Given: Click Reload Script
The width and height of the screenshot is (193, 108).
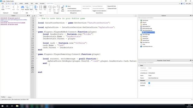Looking at the screenshot, I should (x=86, y=8).
